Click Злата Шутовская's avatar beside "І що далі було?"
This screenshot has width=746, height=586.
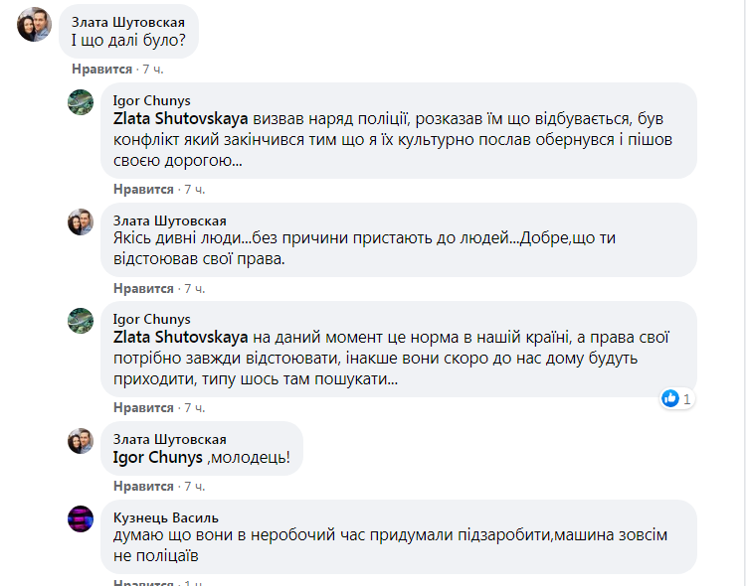click(x=34, y=25)
